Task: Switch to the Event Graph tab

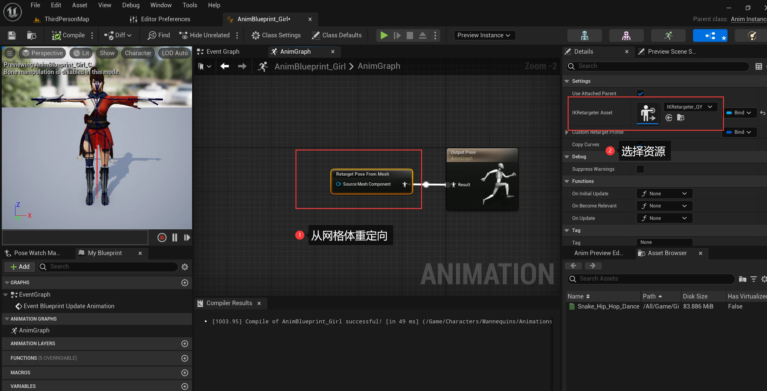Action: [222, 52]
